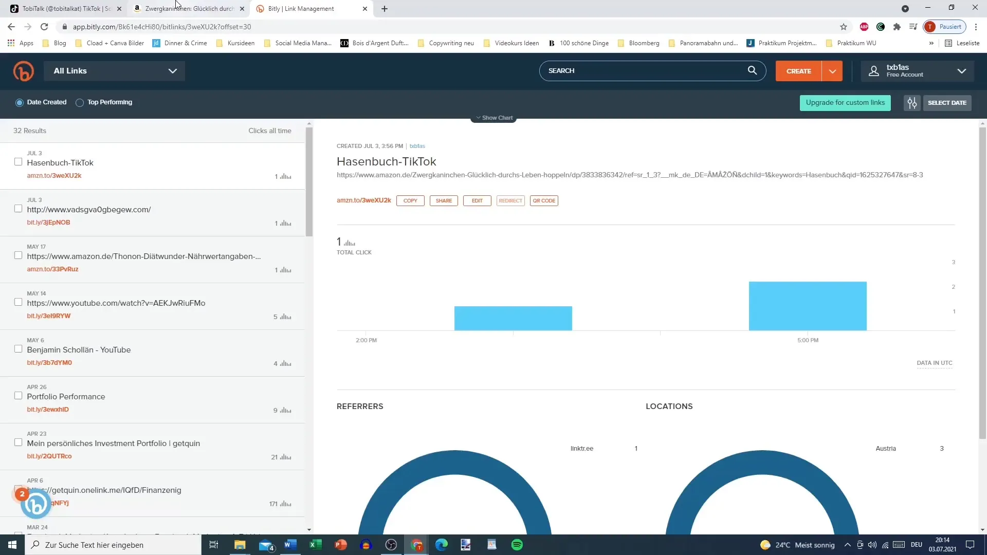Switch to the Zwergkaninchen Amazon tab

[188, 9]
